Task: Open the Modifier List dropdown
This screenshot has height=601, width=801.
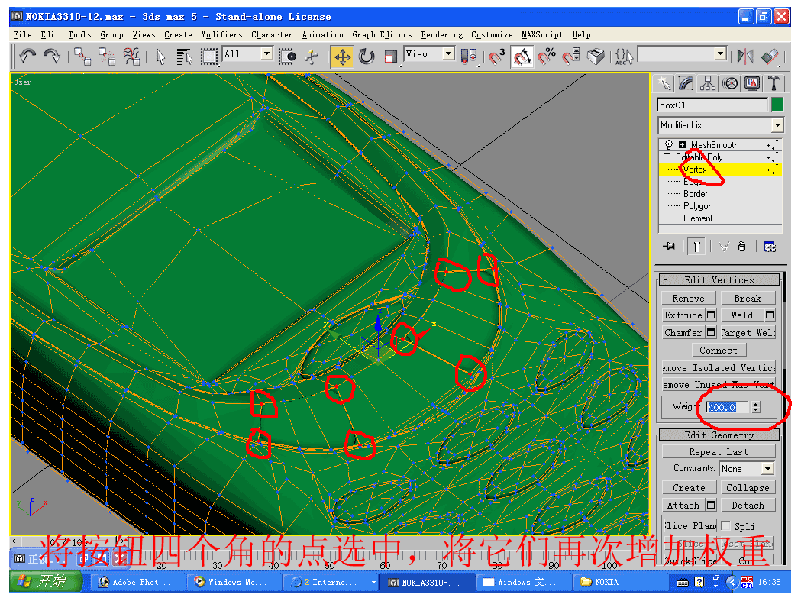Action: click(x=777, y=125)
